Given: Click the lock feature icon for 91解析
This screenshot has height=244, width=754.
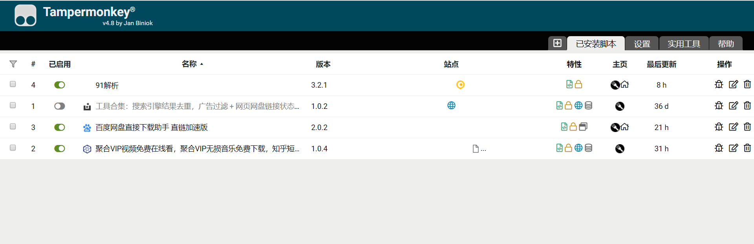Looking at the screenshot, I should pyautogui.click(x=578, y=84).
